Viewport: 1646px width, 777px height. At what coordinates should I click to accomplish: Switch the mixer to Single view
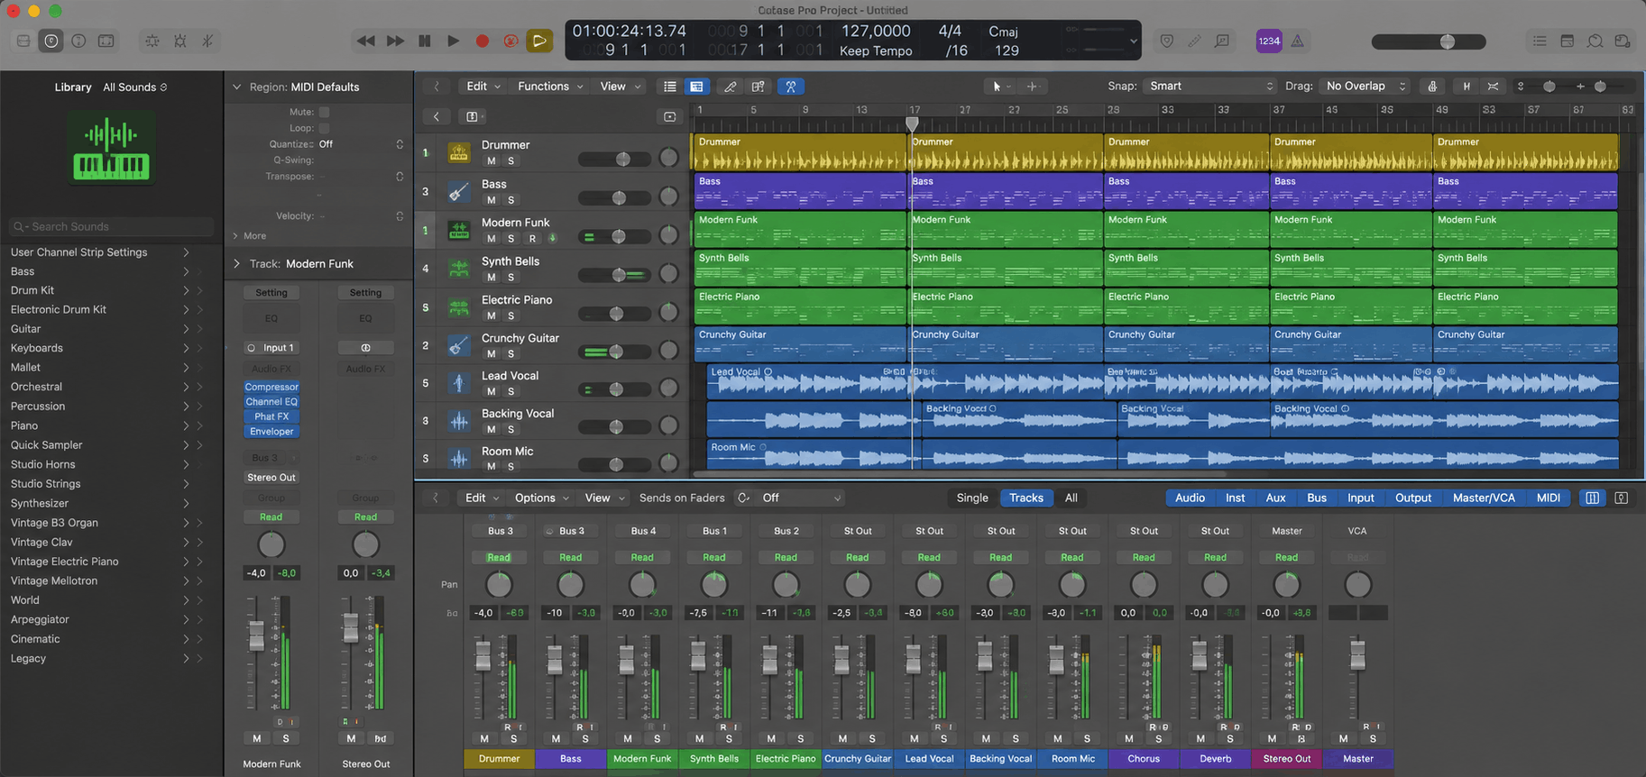(972, 498)
